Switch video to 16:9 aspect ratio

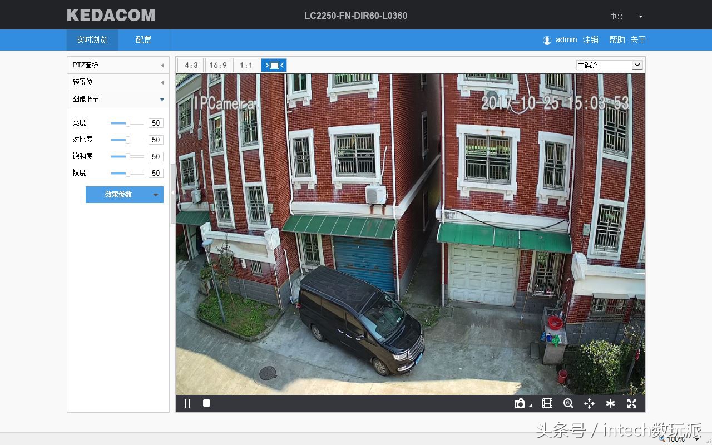click(x=218, y=65)
